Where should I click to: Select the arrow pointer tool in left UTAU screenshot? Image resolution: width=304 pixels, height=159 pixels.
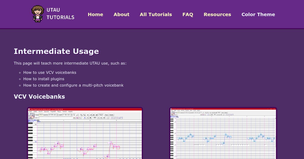(x=74, y=115)
